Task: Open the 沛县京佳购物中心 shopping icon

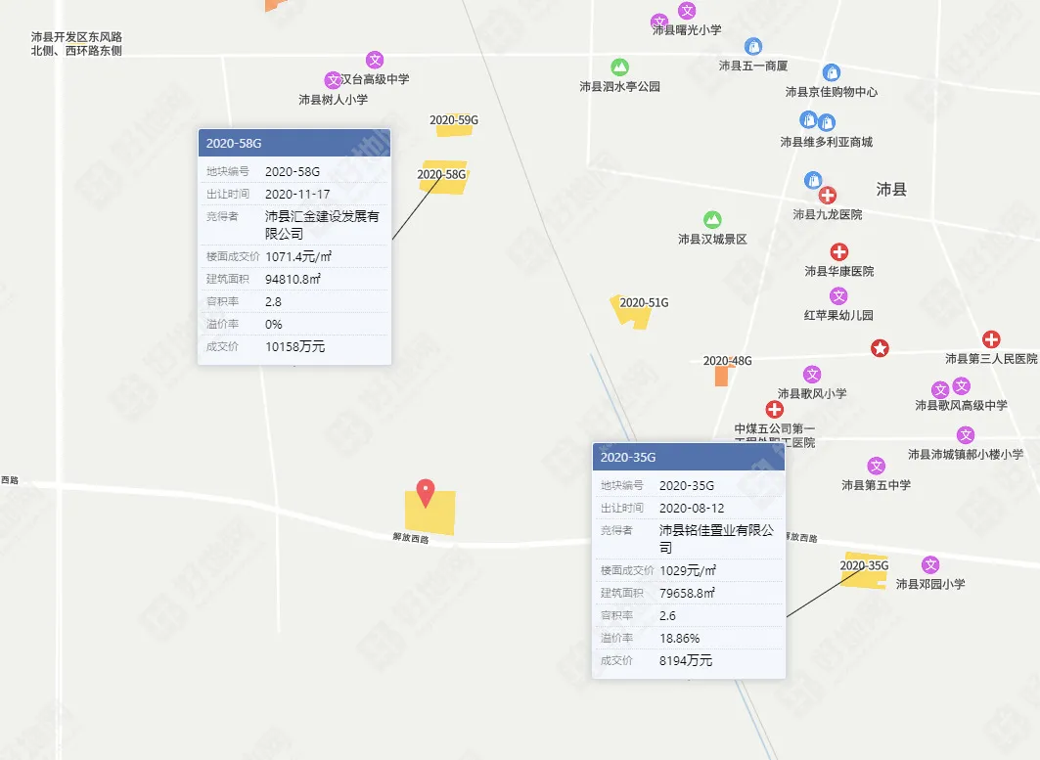Action: click(833, 72)
